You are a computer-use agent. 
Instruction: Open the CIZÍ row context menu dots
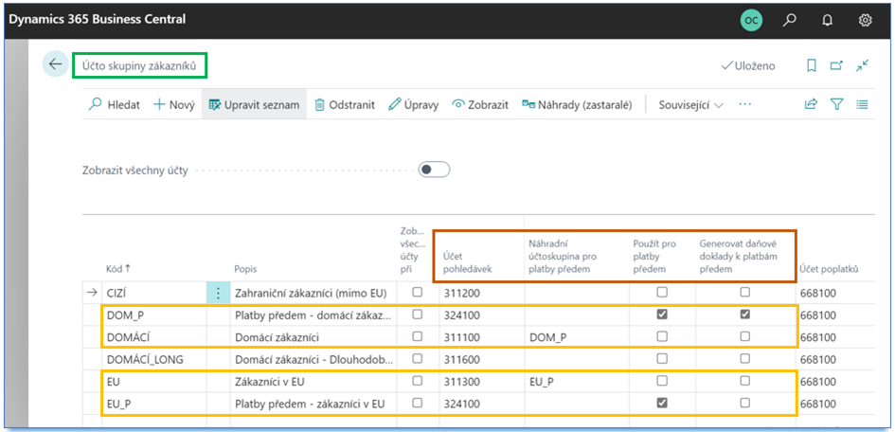pyautogui.click(x=218, y=293)
